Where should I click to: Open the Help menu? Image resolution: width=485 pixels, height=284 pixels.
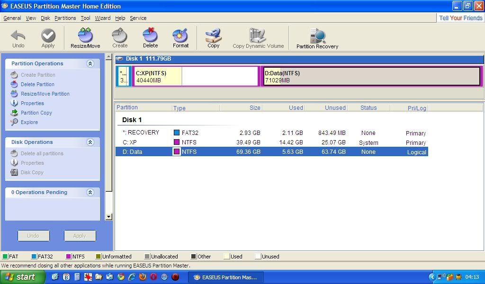120,18
